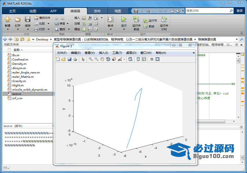This screenshot has width=247, height=173.
Task: Switch to the APP tab
Action: click(x=54, y=11)
